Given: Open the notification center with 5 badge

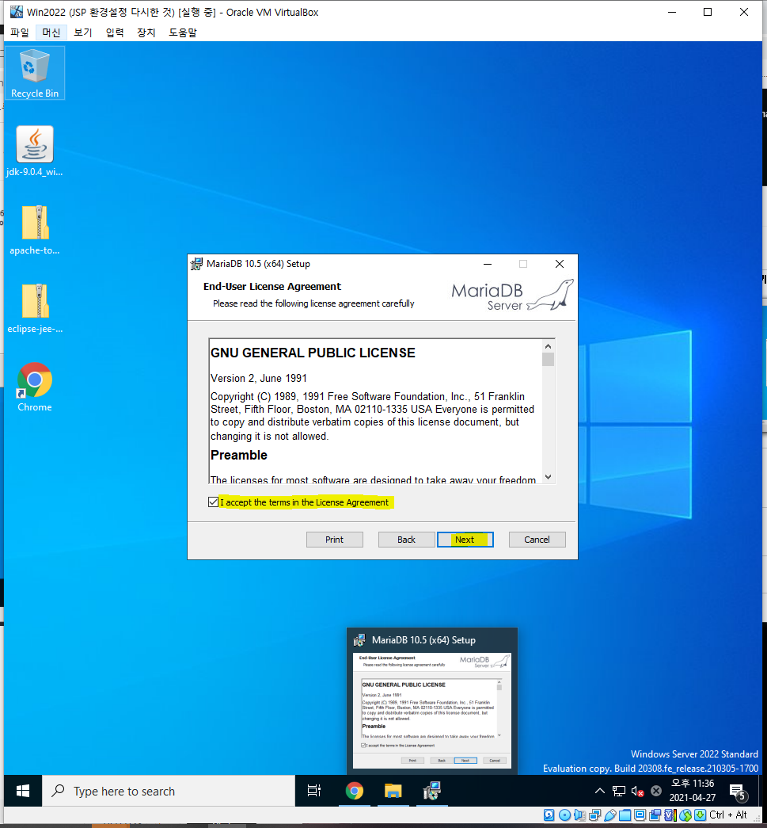Looking at the screenshot, I should pos(738,791).
